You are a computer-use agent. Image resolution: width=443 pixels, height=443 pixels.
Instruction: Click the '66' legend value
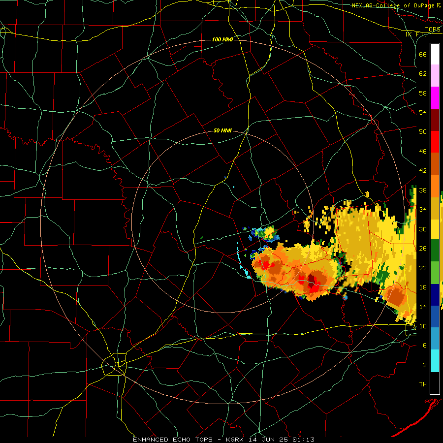[423, 54]
